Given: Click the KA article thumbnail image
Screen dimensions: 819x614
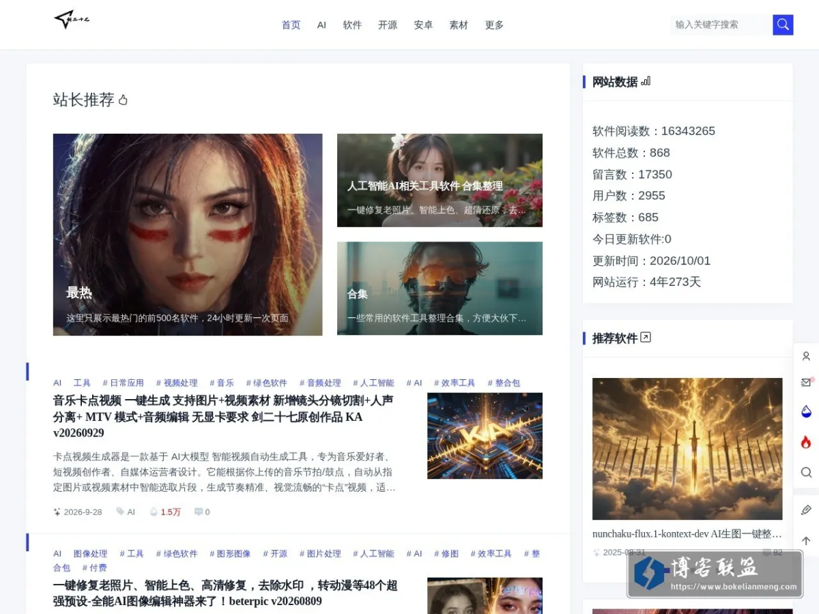Looking at the screenshot, I should (485, 435).
